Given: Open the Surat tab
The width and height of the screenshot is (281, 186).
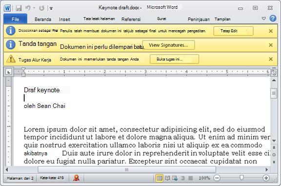Looking at the screenshot, I should [x=161, y=19].
